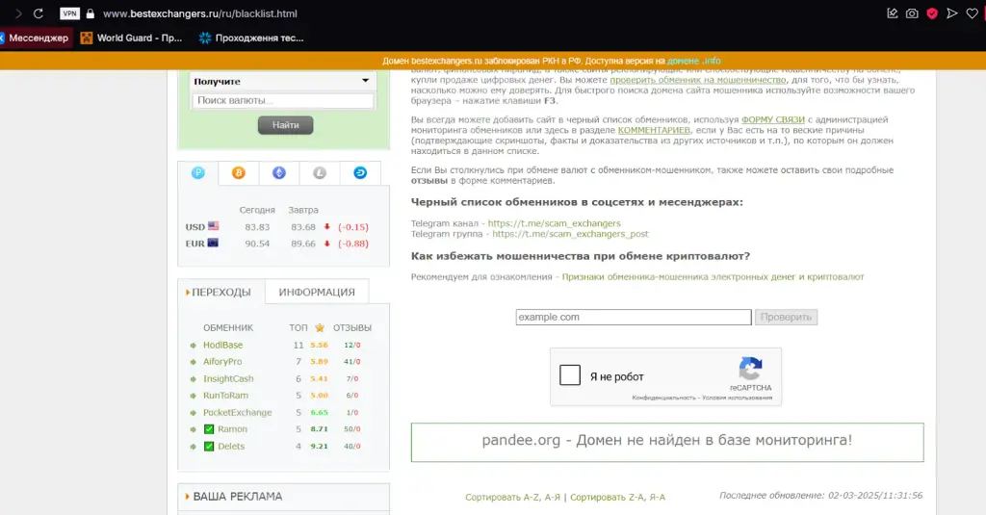This screenshot has height=515, width=986.
Task: Click HodlBase reviews count 12/0
Action: pos(352,346)
